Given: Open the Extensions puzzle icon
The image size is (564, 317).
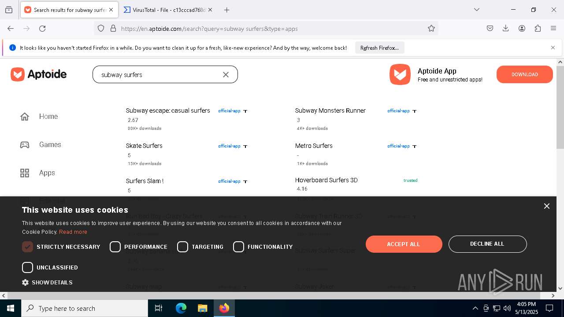Looking at the screenshot, I should coord(538,28).
